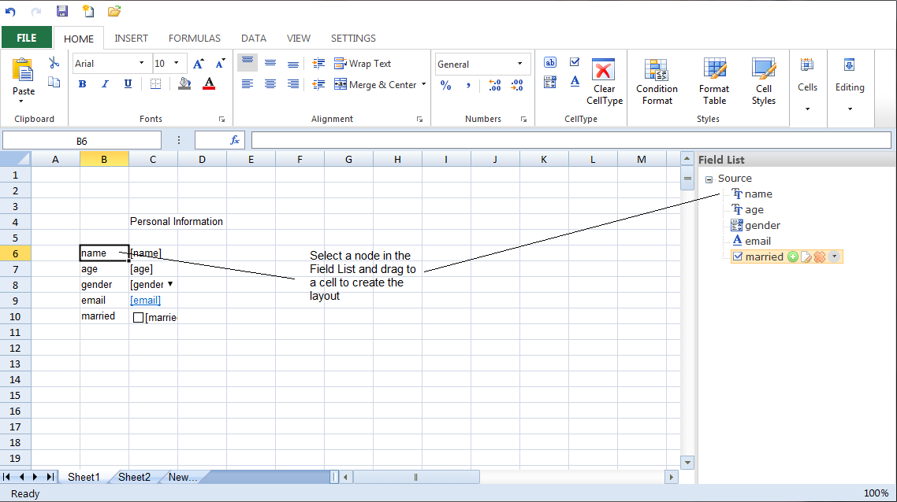Click the red font color swatch
This screenshot has height=502, width=897.
coord(209,84)
